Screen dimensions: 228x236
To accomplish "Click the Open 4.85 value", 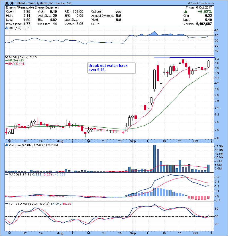I will (x=27, y=12).
